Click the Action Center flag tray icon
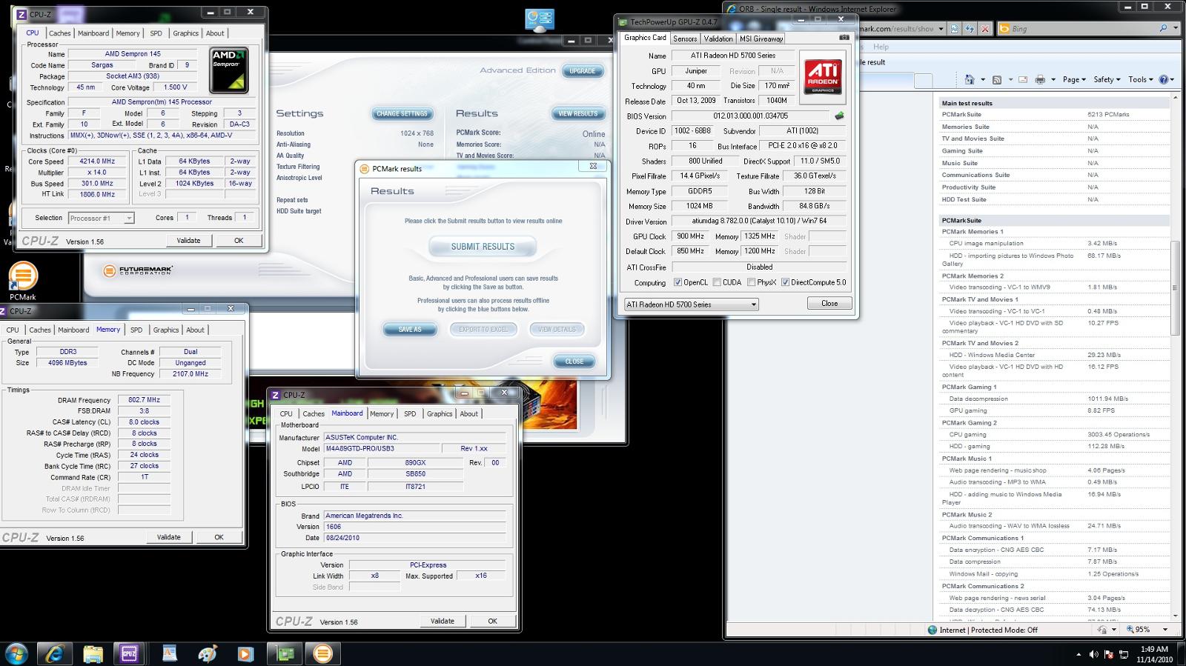Viewport: 1186px width, 666px height. click(x=1109, y=654)
